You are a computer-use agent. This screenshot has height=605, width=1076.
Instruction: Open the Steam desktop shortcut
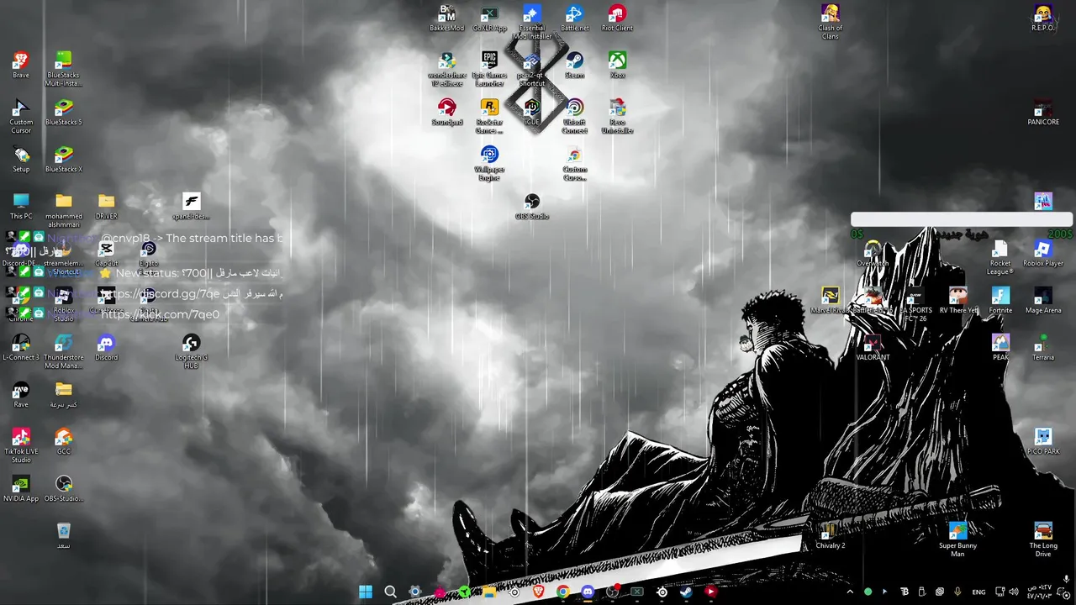pyautogui.click(x=575, y=65)
